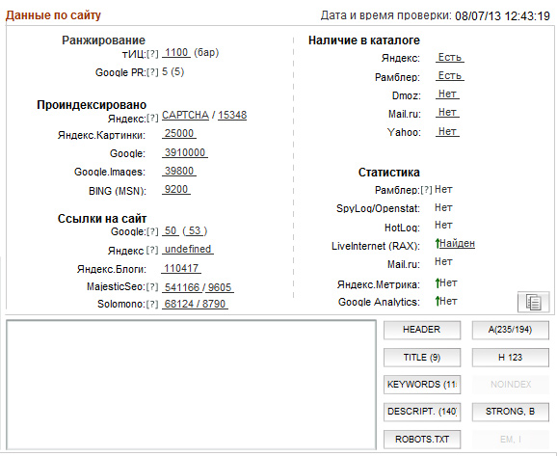Open the Яндекс CAPTCHA link

point(185,115)
